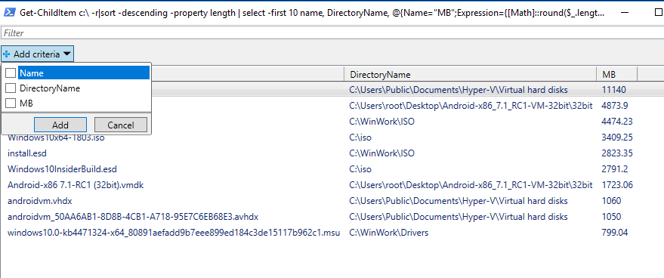Viewport: 664px width, 278px height.
Task: Click C:\iso cell in Windows10InsiderBuild.esd row
Action: tap(360, 169)
